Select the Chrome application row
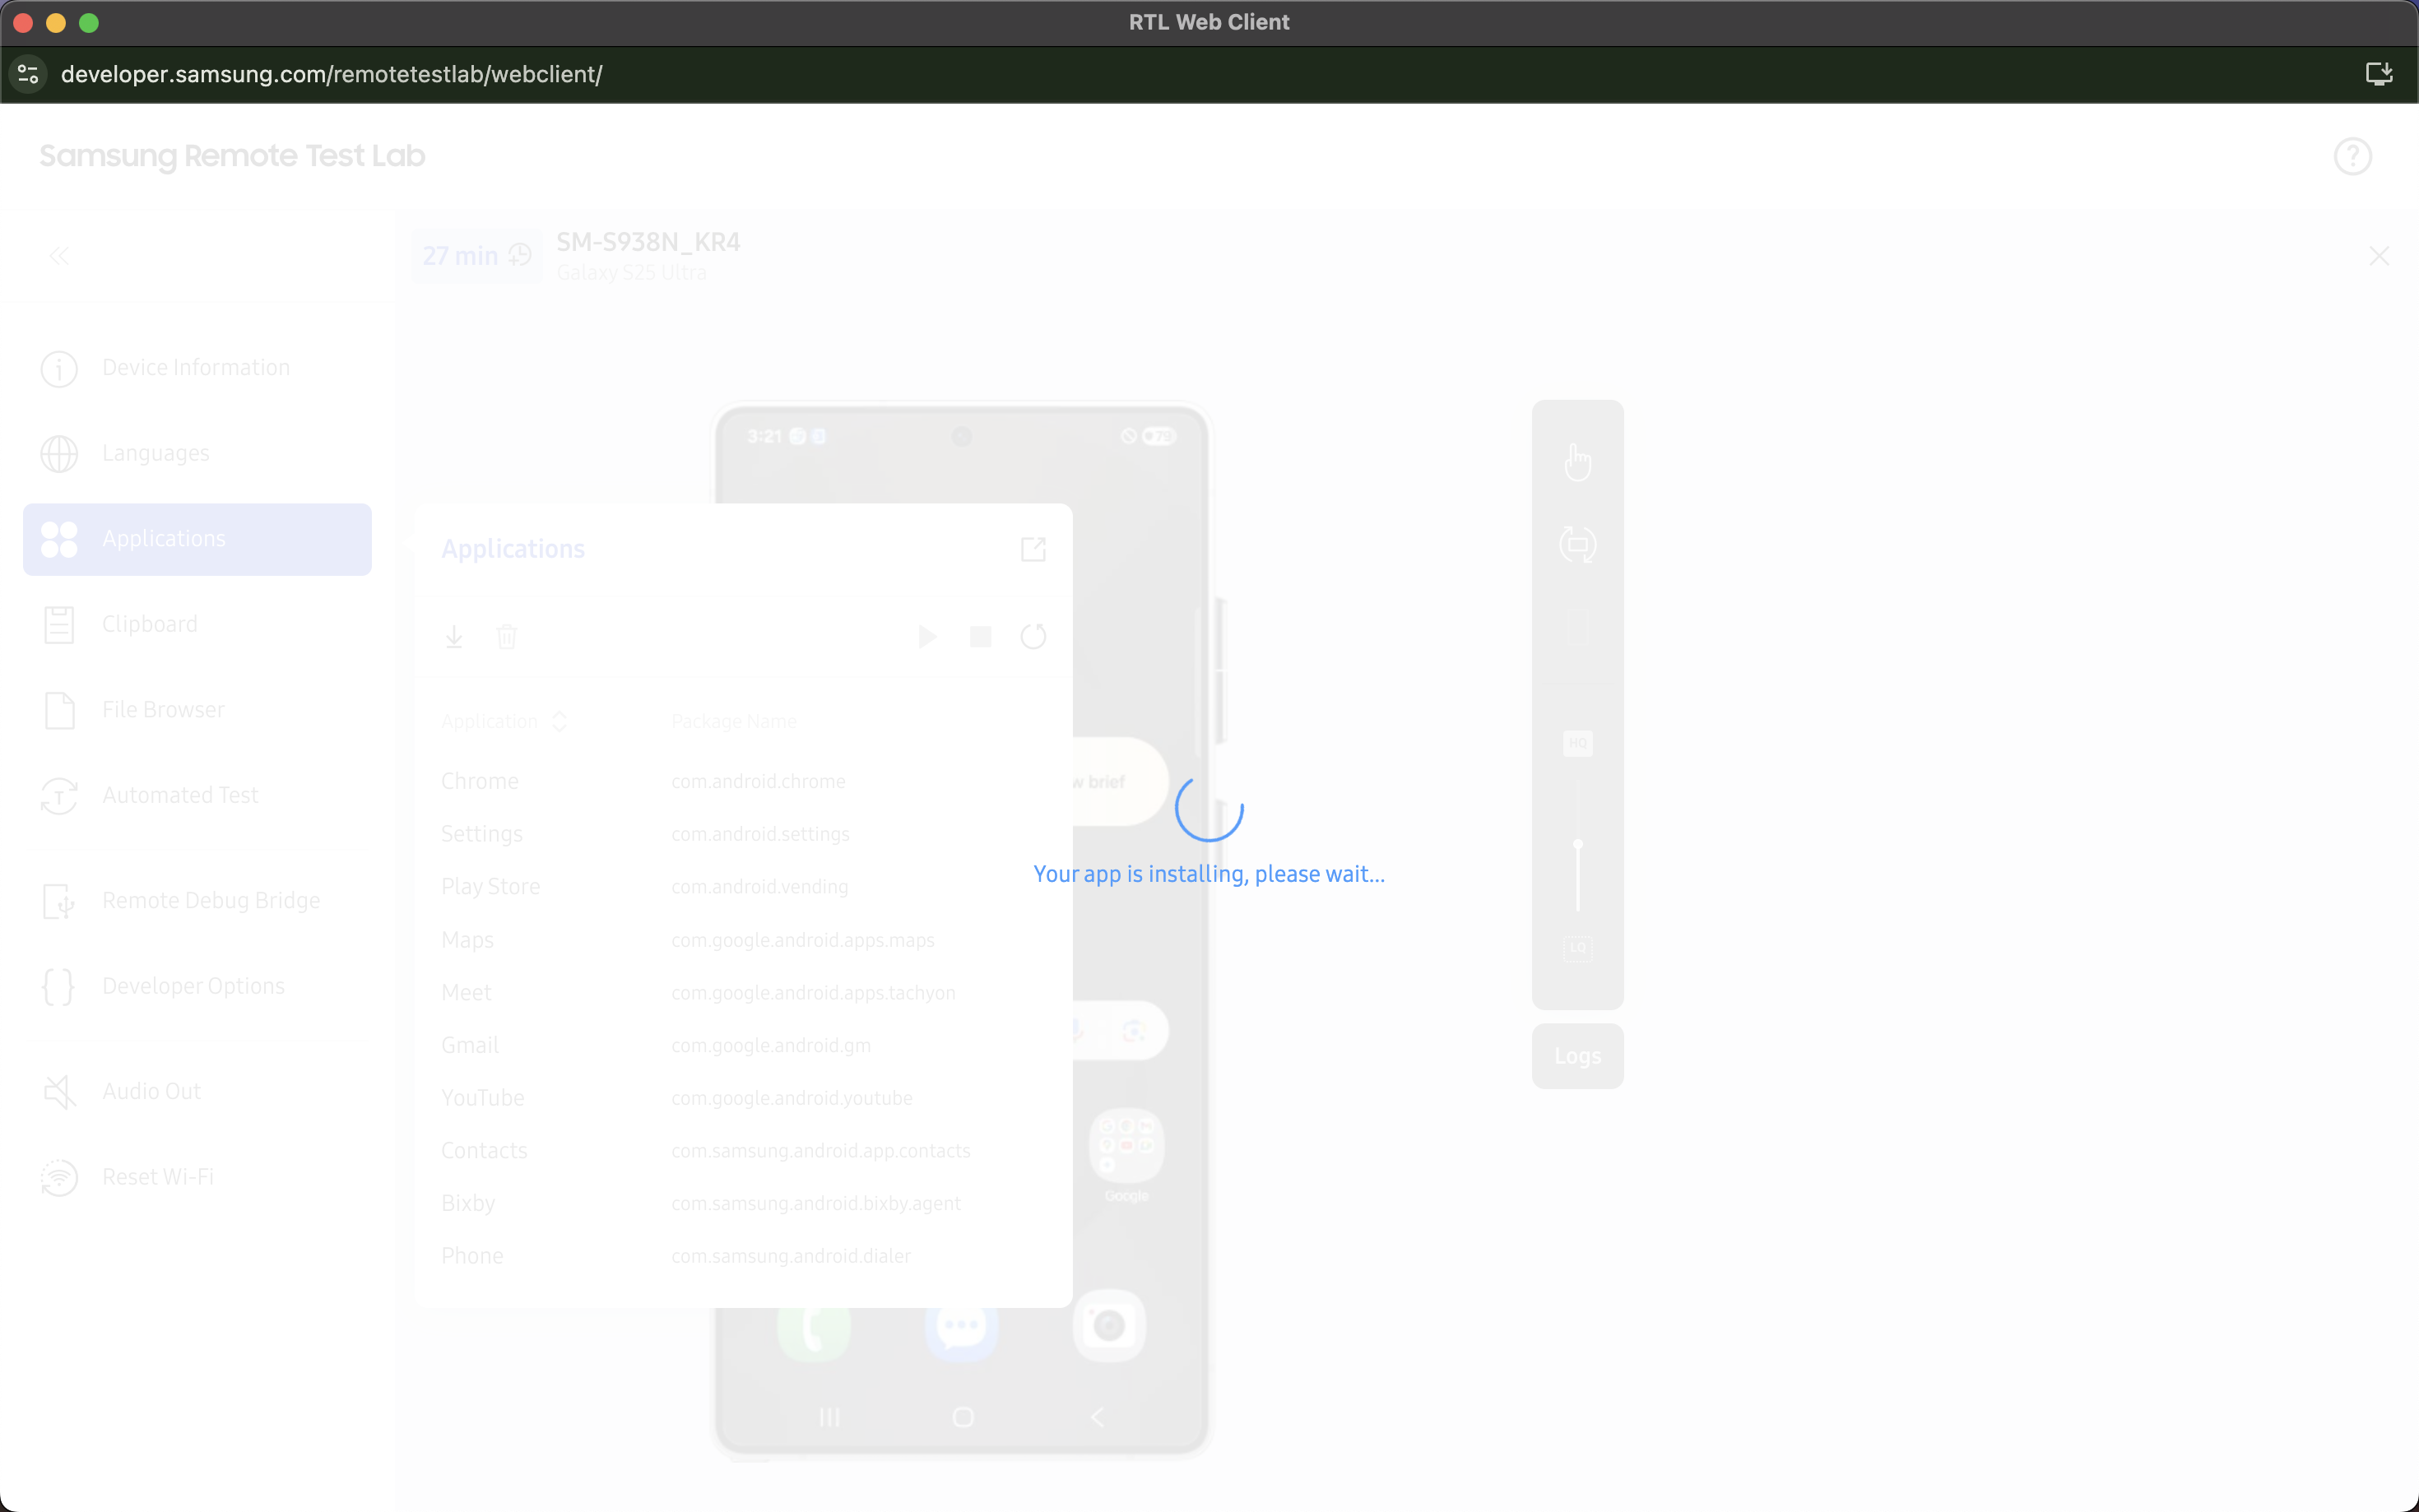This screenshot has width=2419, height=1512. (743, 781)
